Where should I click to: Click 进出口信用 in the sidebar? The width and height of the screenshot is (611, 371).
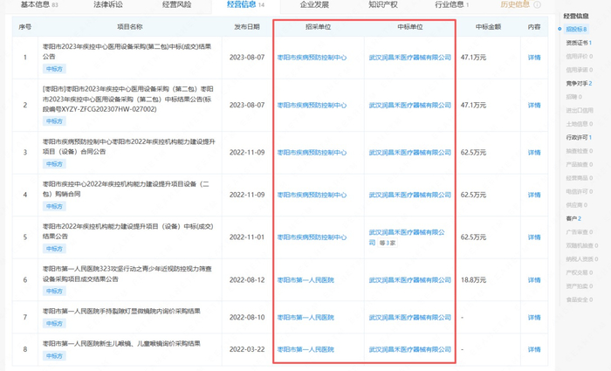pyautogui.click(x=580, y=110)
